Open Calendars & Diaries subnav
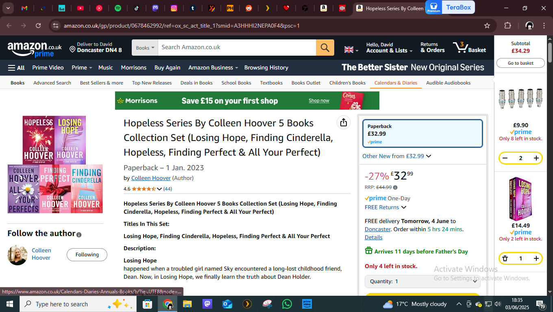This screenshot has height=312, width=553. (x=396, y=82)
